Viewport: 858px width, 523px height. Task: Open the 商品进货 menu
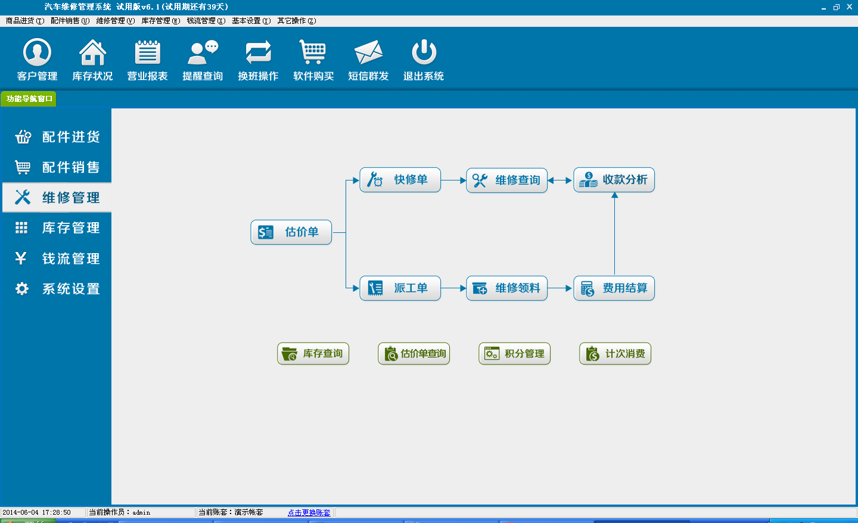(x=24, y=21)
